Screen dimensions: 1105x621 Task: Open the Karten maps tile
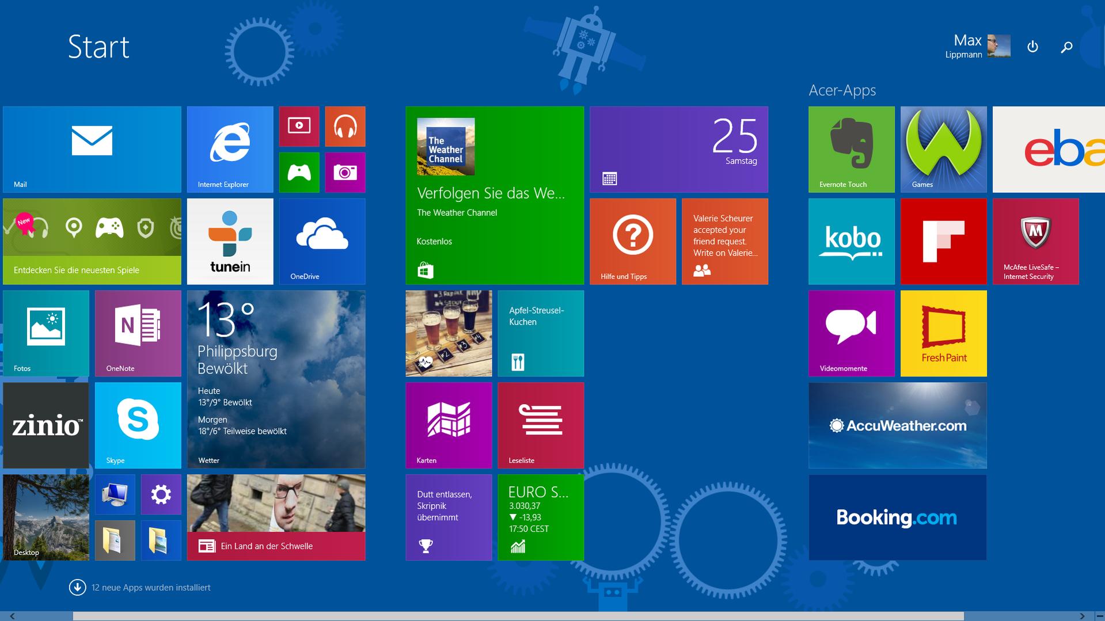pos(449,426)
